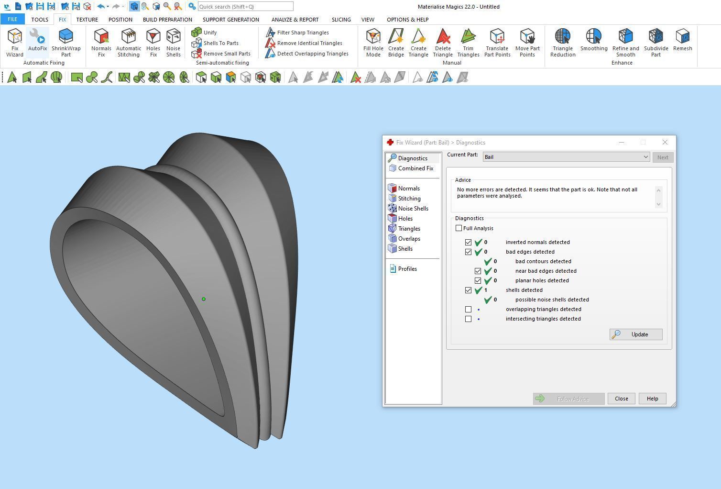The width and height of the screenshot is (721, 489).
Task: Open the Stitching page in wizard
Action: pyautogui.click(x=404, y=199)
